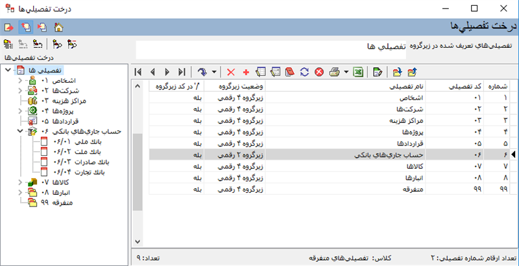519x266 pixels.
Task: Click the red X delete icon in grid toolbar
Action: [231, 72]
